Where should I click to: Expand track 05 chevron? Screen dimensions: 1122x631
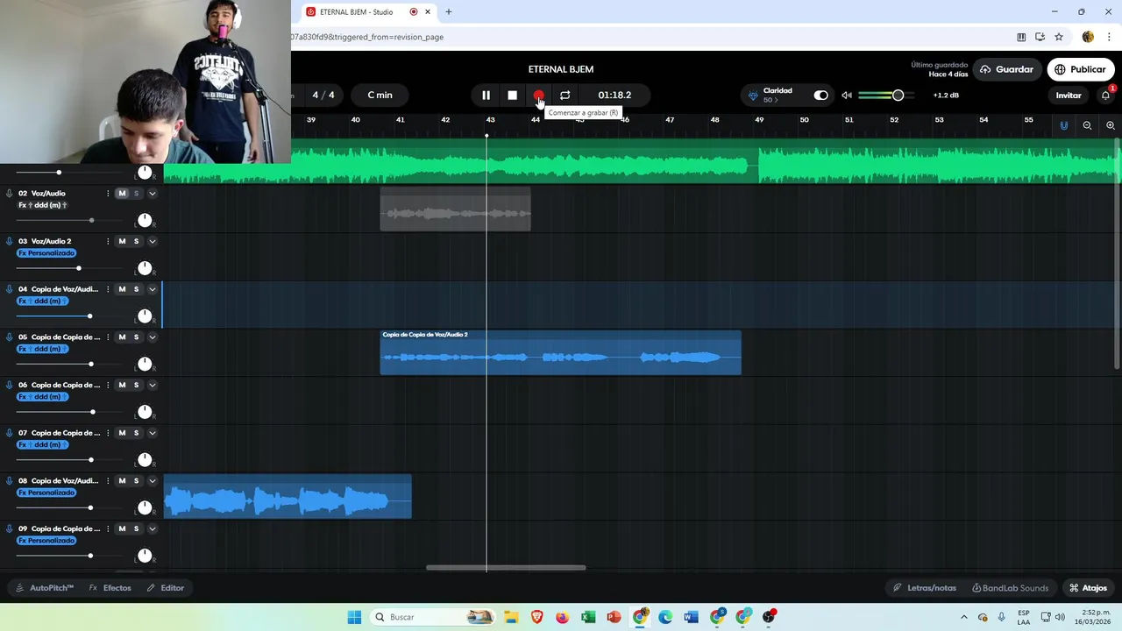click(x=152, y=337)
